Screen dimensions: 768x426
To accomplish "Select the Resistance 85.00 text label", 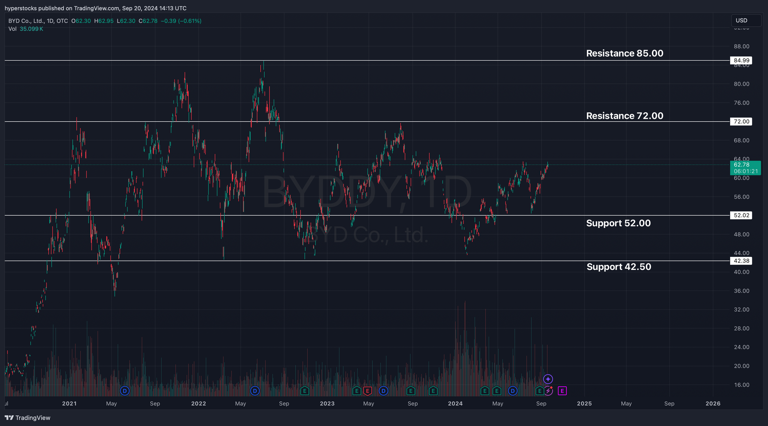I will tap(624, 54).
